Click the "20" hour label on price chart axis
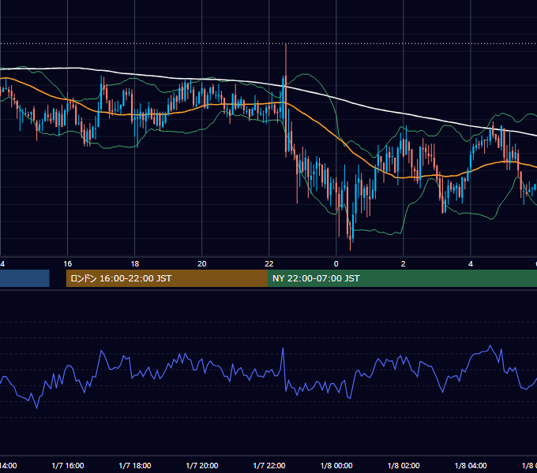 pyautogui.click(x=202, y=264)
